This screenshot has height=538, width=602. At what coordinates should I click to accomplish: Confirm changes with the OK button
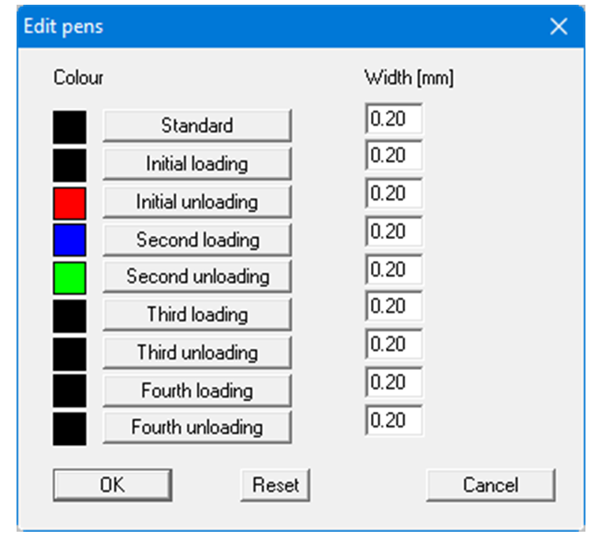coord(111,484)
